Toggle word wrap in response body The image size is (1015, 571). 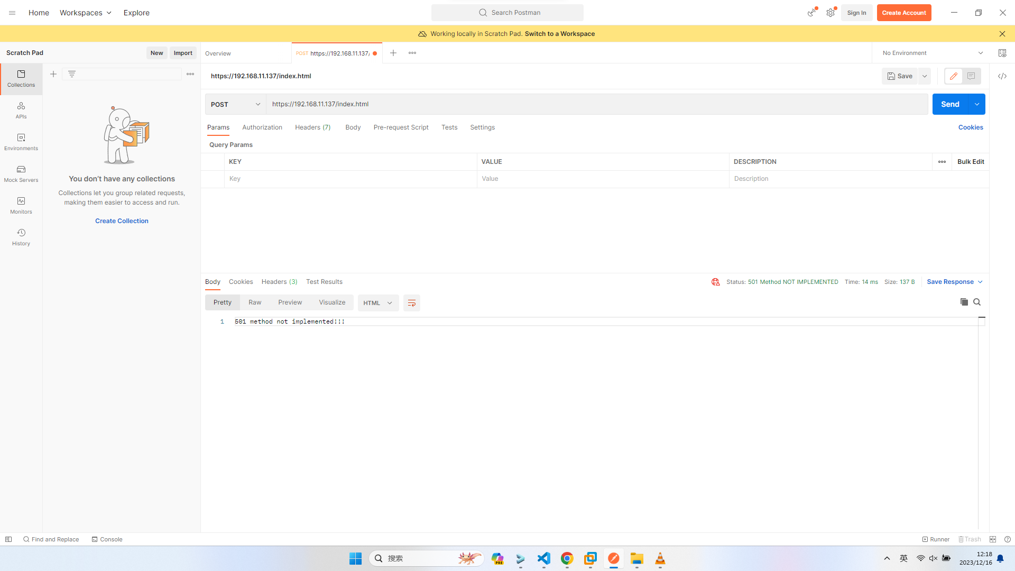click(x=411, y=303)
